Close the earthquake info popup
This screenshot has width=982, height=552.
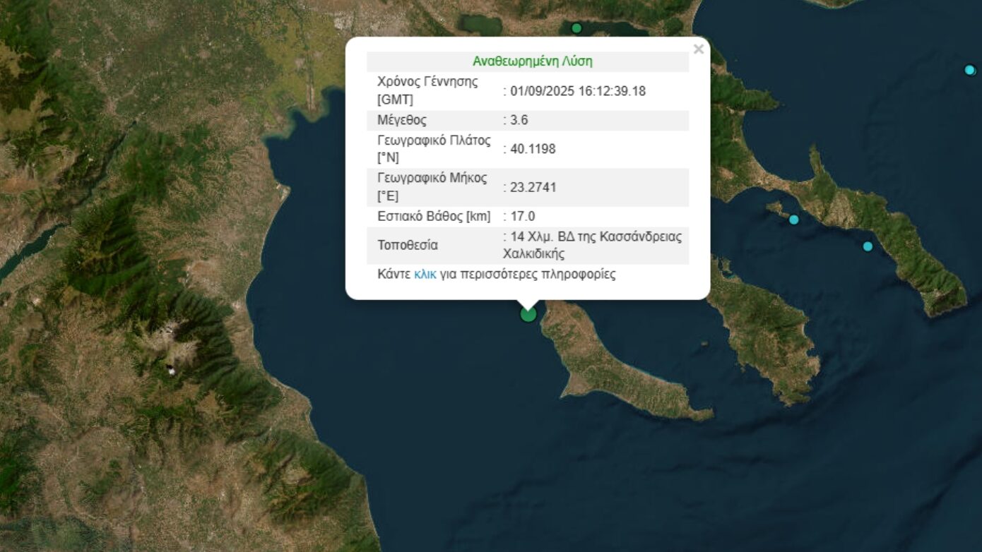[x=698, y=49]
